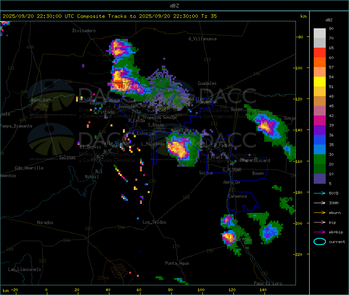This screenshot has width=349, height=295.
Task: Click the pink bip arrow in legend
Action: click(x=320, y=222)
